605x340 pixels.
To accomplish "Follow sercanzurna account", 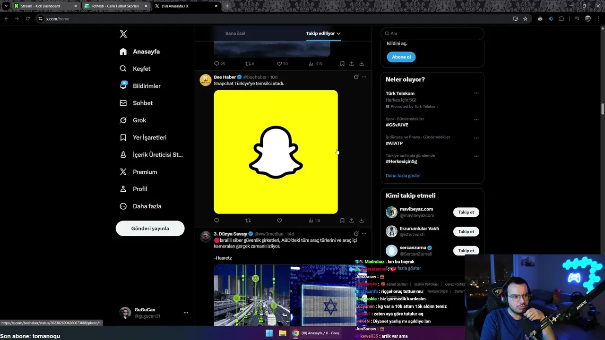I will [x=466, y=251].
